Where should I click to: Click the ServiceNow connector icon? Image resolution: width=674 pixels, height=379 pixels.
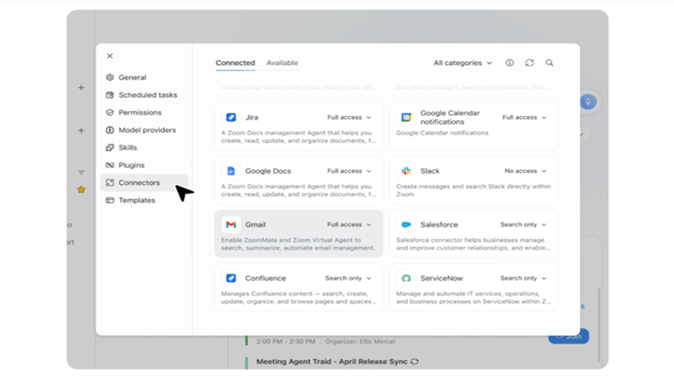click(x=406, y=278)
